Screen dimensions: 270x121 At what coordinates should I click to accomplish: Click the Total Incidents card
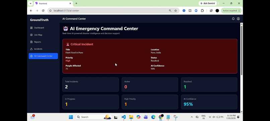pyautogui.click(x=90, y=84)
